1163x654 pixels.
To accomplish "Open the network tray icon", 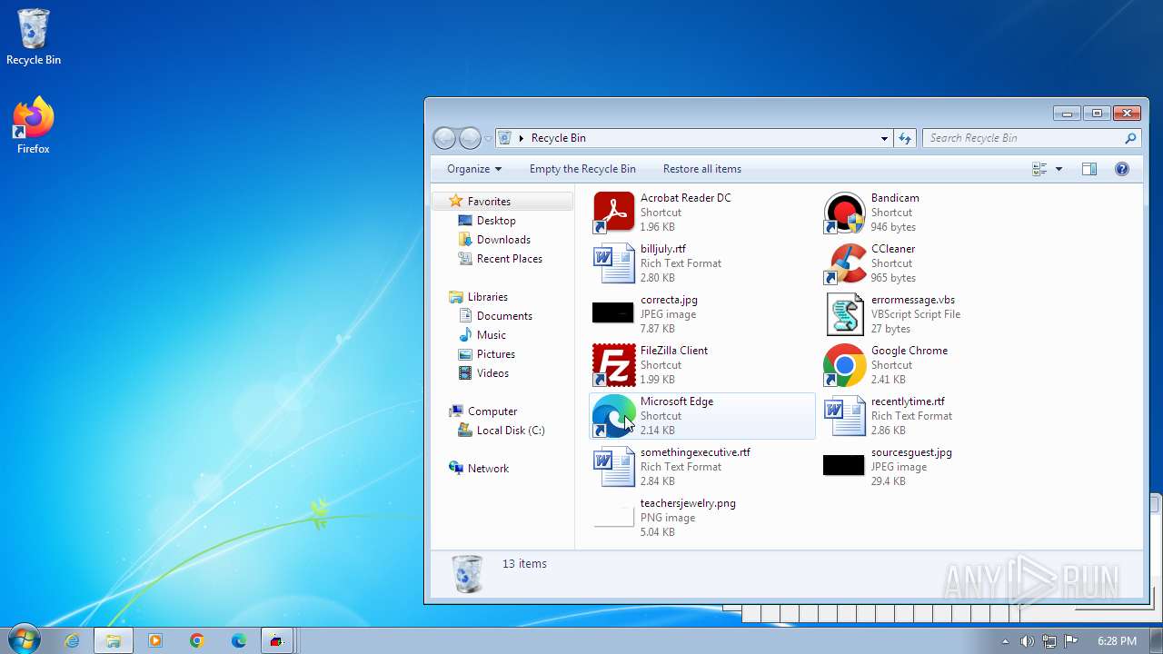I will [x=1049, y=641].
